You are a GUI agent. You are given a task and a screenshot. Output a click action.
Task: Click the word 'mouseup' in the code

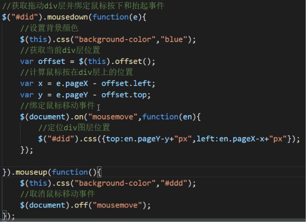point(31,173)
